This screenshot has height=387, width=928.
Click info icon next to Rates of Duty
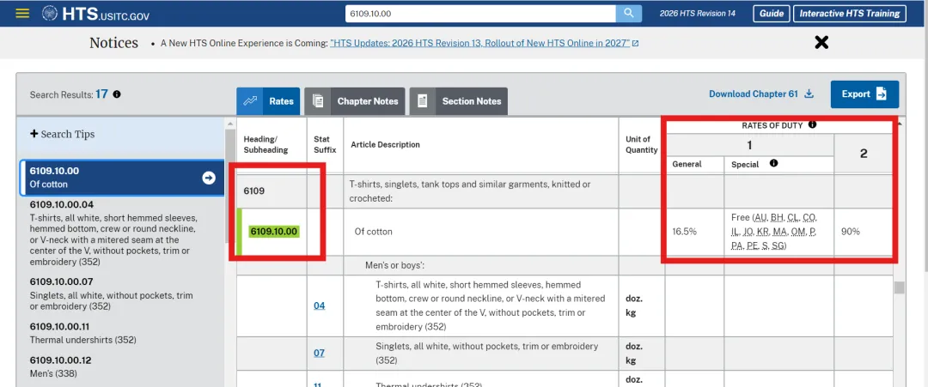click(x=812, y=124)
